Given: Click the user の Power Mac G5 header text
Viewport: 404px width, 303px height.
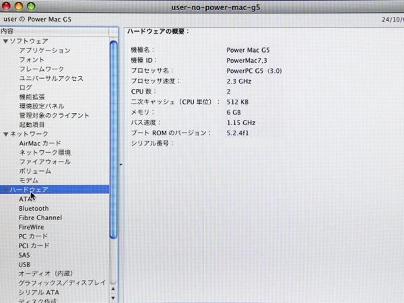Looking at the screenshot, I should (x=37, y=20).
